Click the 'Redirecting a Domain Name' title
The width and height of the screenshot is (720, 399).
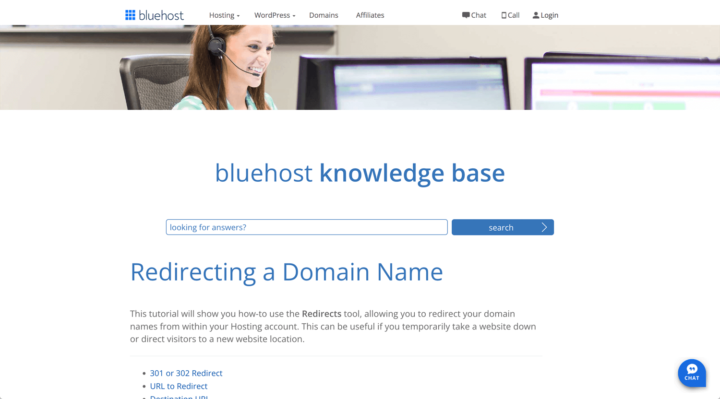pos(287,272)
